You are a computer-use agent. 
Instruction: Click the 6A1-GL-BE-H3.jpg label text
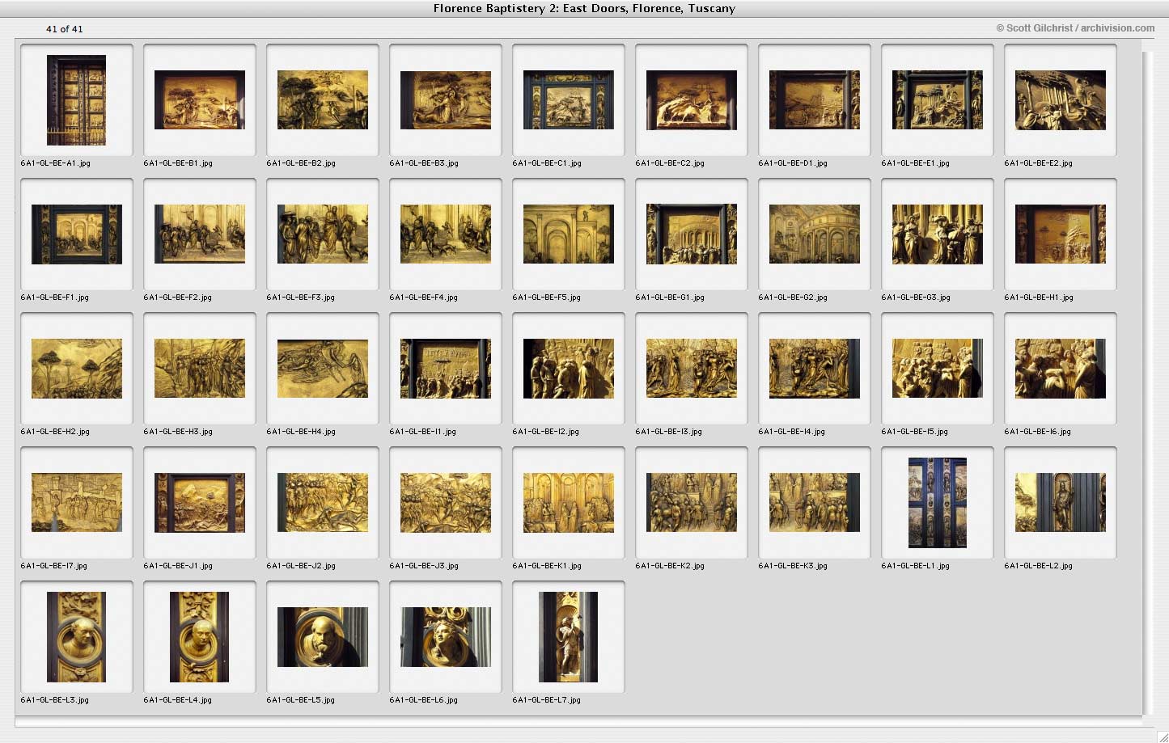178,432
